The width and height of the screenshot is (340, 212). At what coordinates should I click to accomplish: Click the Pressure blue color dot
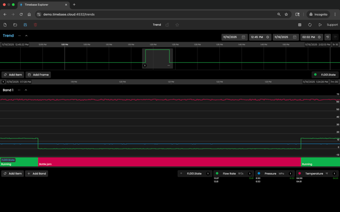pyautogui.click(x=259, y=173)
